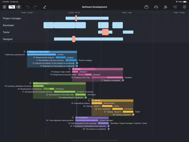Tap the orange overload block on Tester row
Image resolution: width=189 pixels, height=142 pixels.
click(105, 32)
